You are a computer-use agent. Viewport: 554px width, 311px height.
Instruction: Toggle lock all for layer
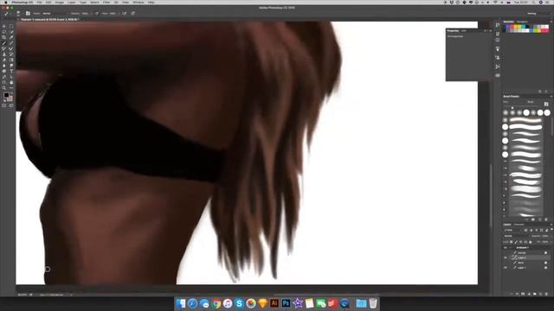point(530,242)
